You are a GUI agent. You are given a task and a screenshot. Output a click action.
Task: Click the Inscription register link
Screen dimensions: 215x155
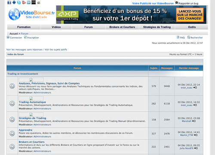tap(33, 38)
